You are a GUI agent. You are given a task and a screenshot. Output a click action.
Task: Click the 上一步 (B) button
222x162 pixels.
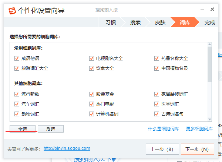162,149
